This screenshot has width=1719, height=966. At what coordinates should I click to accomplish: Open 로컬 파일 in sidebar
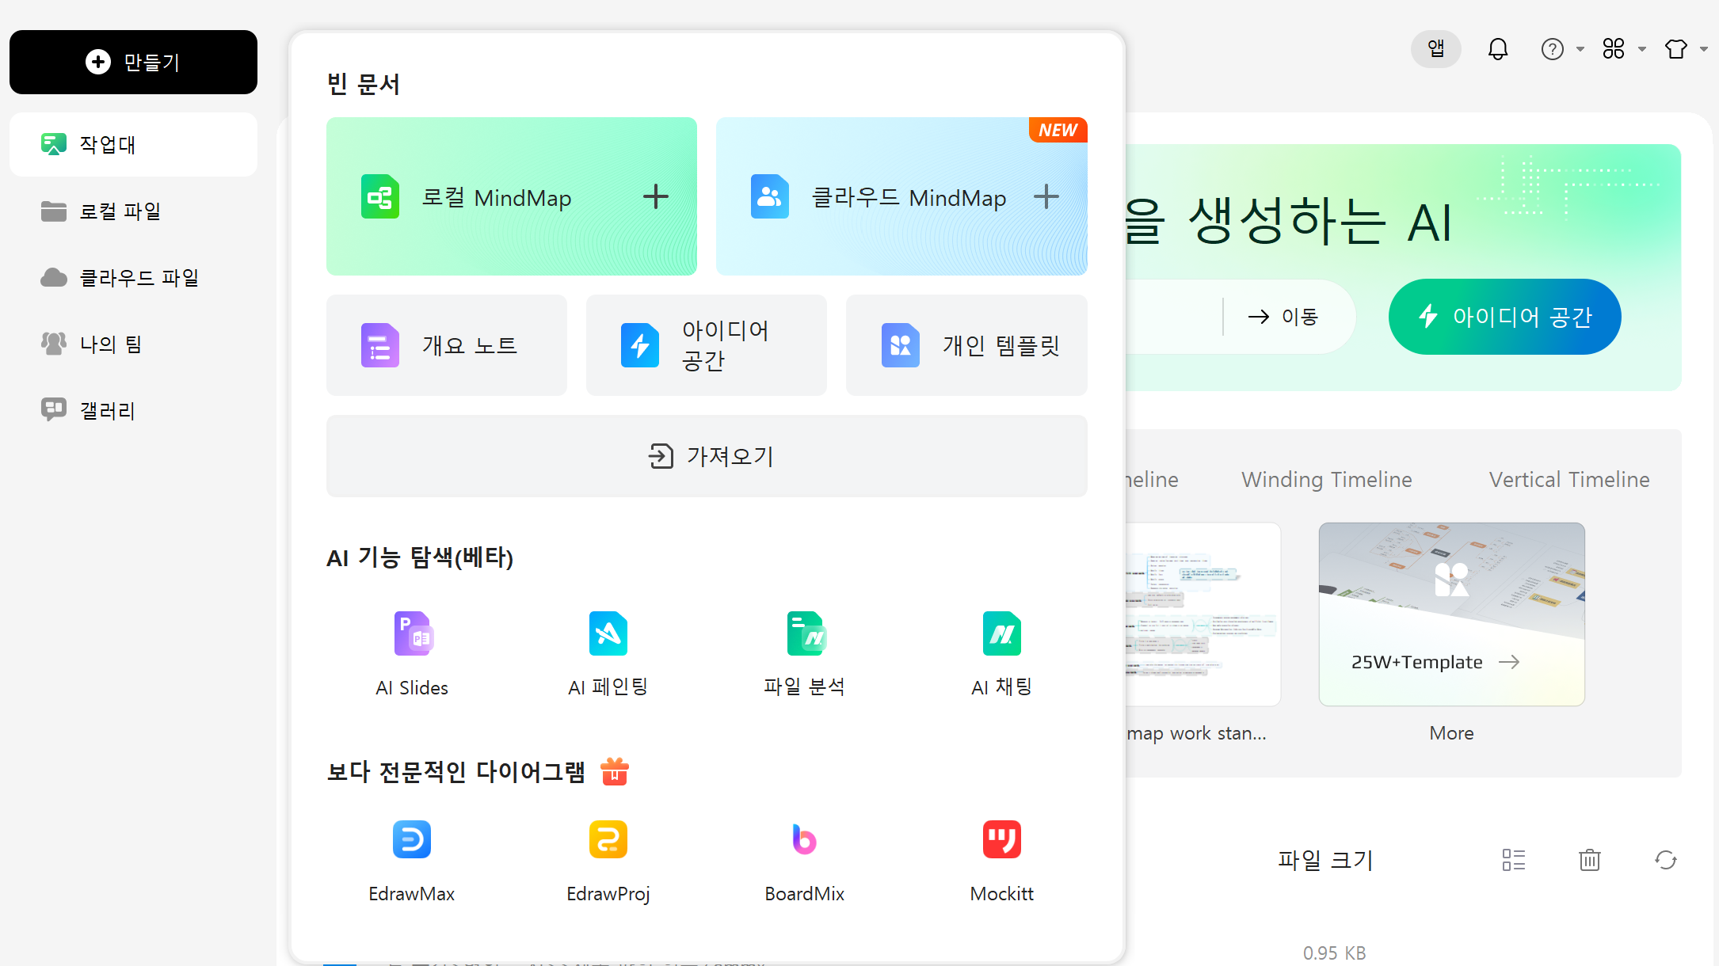point(133,211)
